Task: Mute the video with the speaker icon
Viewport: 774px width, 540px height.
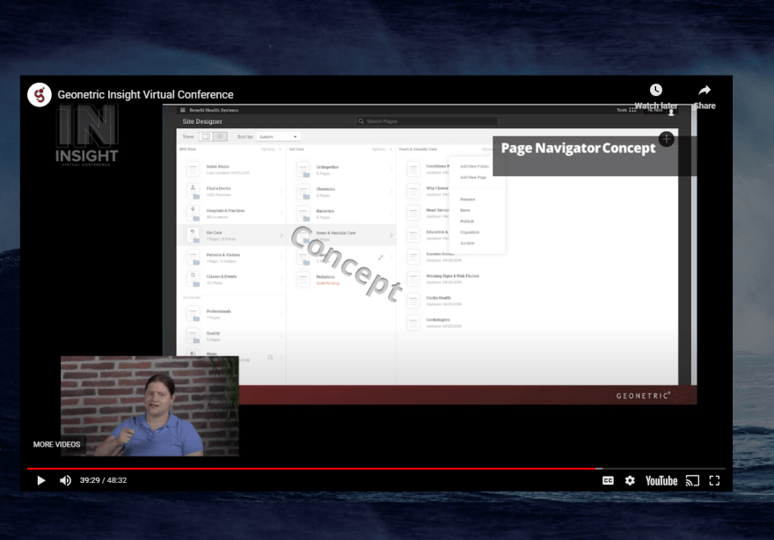Action: click(65, 480)
